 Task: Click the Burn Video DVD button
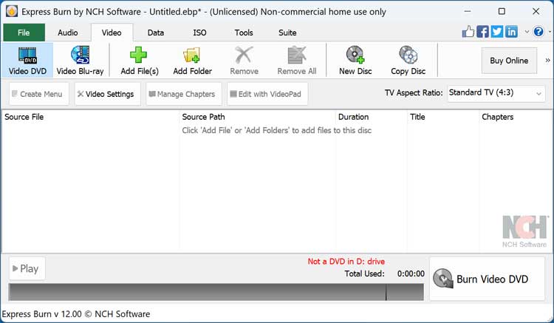tap(487, 279)
